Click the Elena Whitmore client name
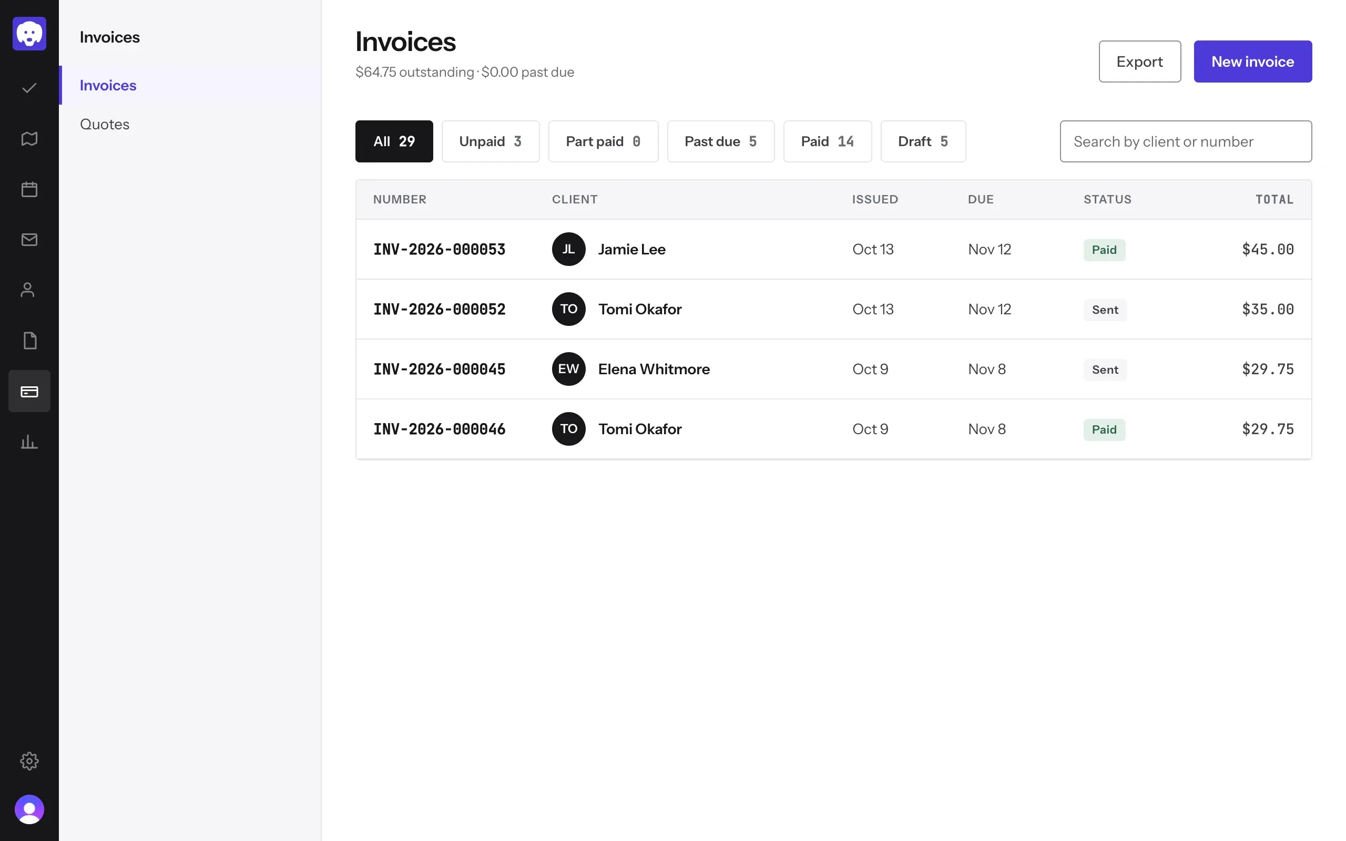 (654, 369)
